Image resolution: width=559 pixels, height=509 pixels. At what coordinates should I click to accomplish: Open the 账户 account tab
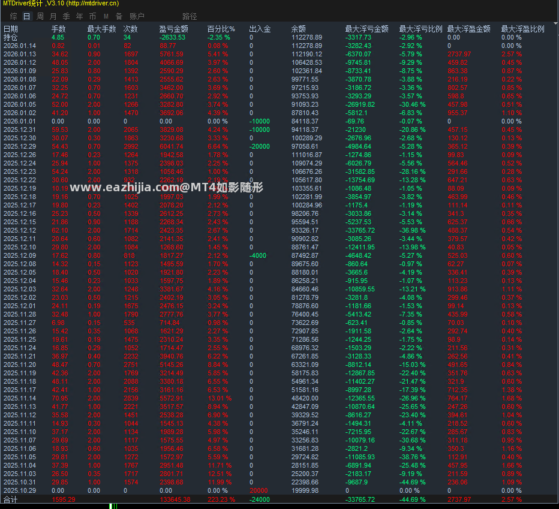137,16
